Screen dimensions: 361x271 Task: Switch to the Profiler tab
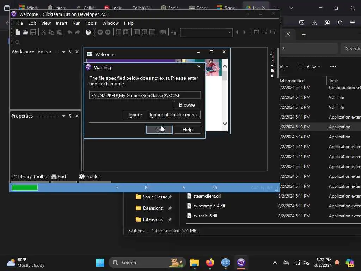click(90, 177)
